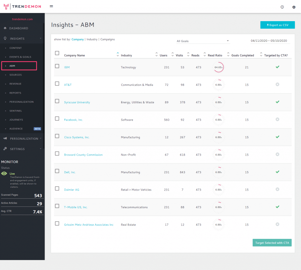Click the TrenDemon logo
Viewport: 301px width, 270px height.
click(22, 6)
